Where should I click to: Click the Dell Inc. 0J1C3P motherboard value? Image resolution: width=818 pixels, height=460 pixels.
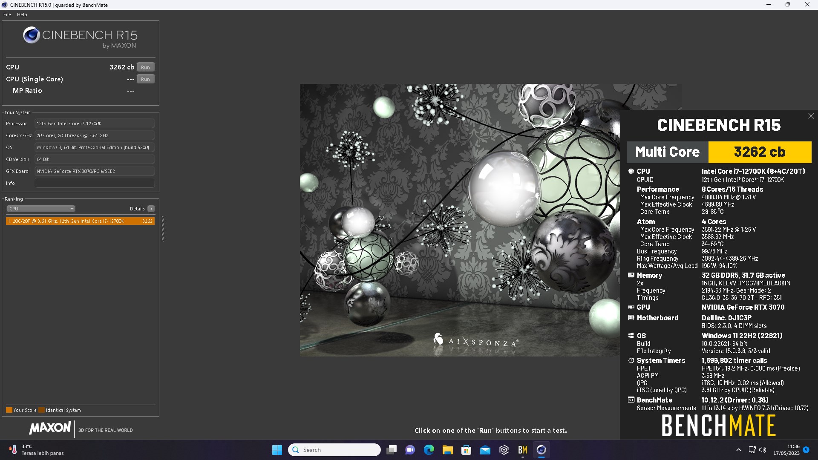click(x=726, y=318)
